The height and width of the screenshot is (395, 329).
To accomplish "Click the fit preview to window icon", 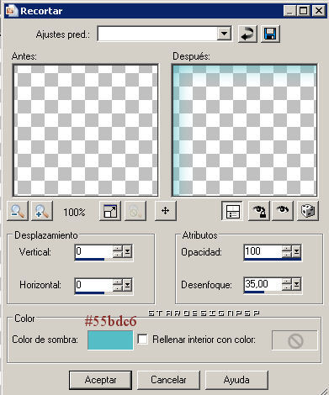I will 110,211.
